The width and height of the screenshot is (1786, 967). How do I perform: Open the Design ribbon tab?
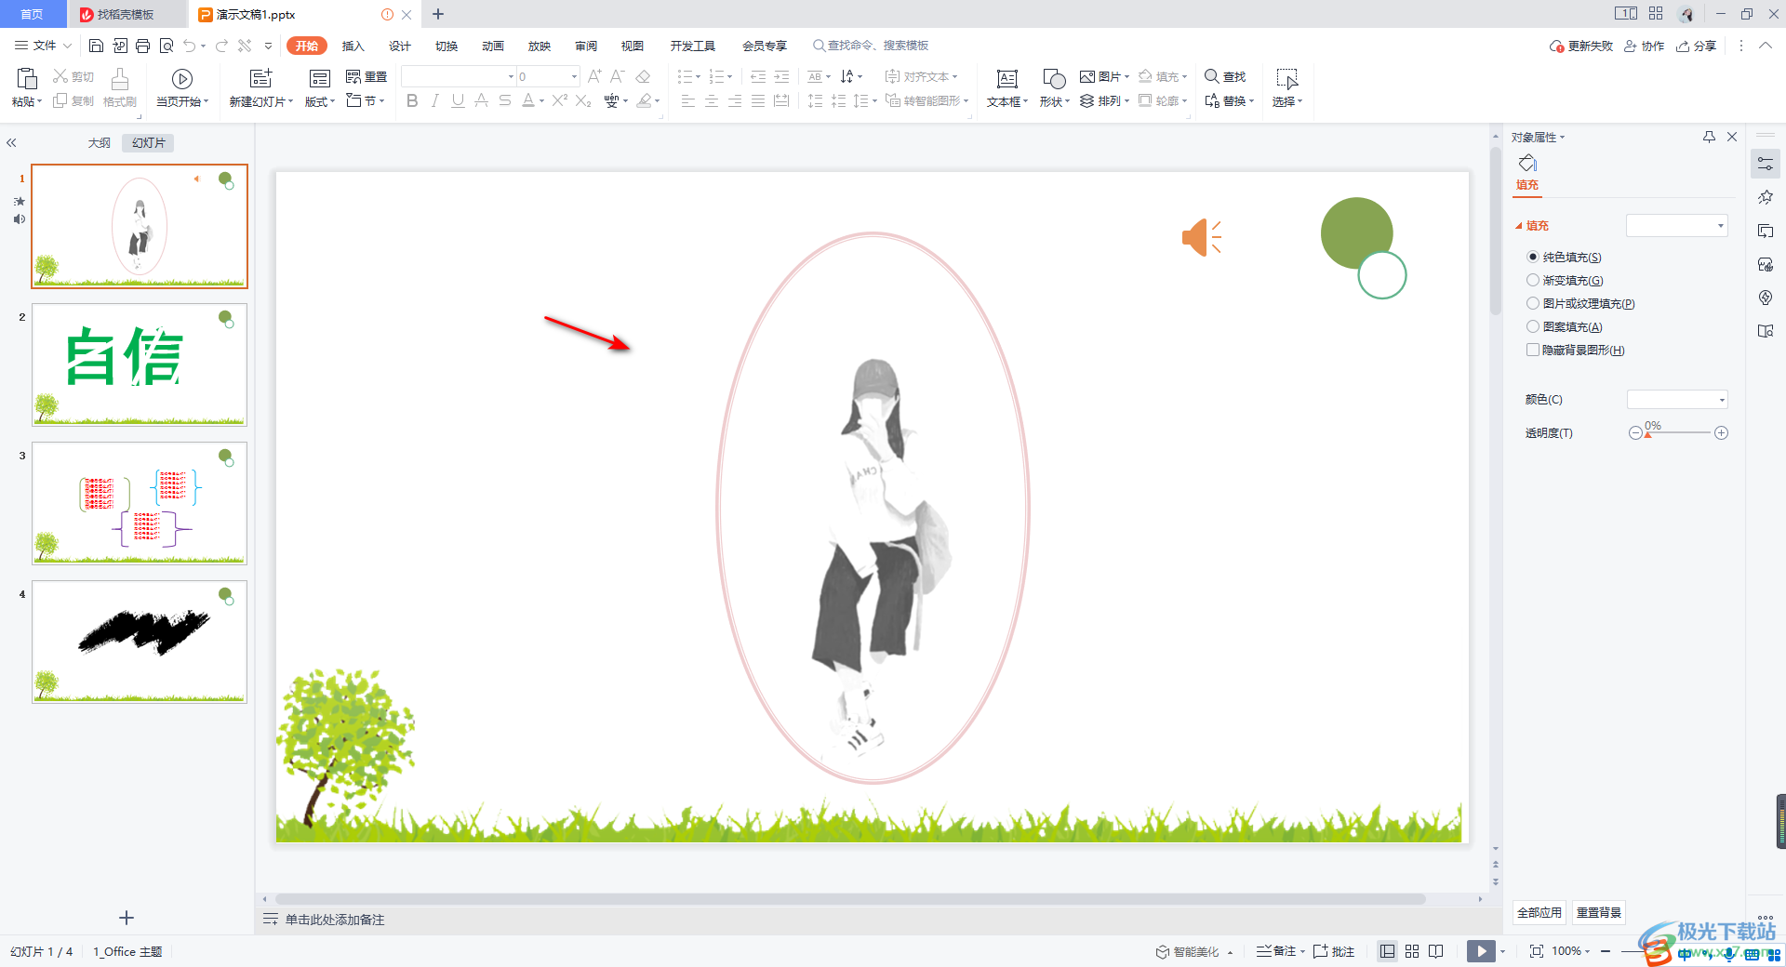400,46
